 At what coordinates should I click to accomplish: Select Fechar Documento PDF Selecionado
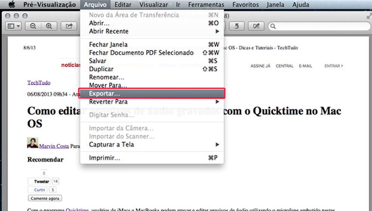(152, 52)
